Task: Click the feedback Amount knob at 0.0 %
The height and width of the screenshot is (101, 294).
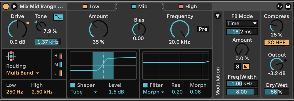Action: [x=242, y=49]
